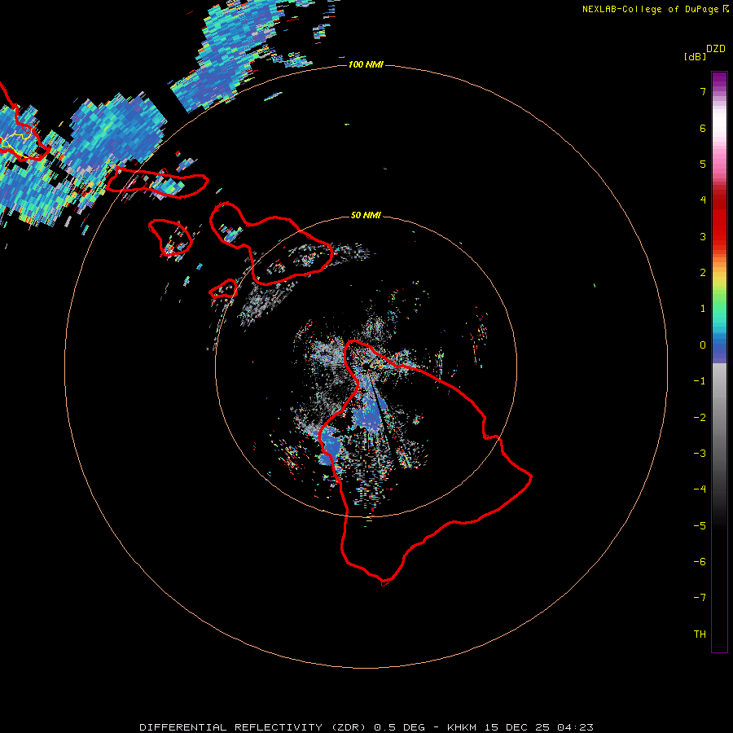This screenshot has width=733, height=733.
Task: Click the red band of the ZDR colorbar
Action: (719, 220)
